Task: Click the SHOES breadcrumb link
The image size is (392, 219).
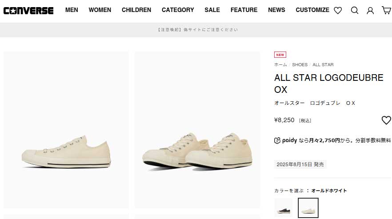Action: tap(300, 65)
